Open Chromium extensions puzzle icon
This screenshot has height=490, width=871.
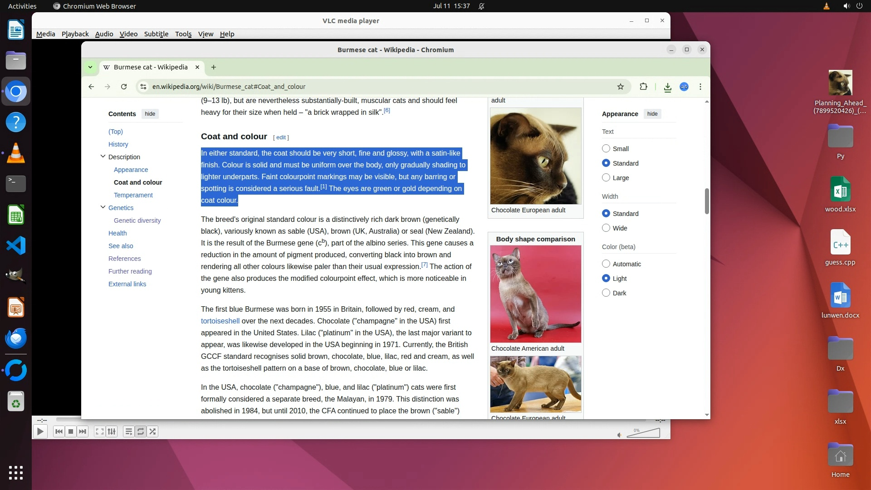tap(643, 87)
